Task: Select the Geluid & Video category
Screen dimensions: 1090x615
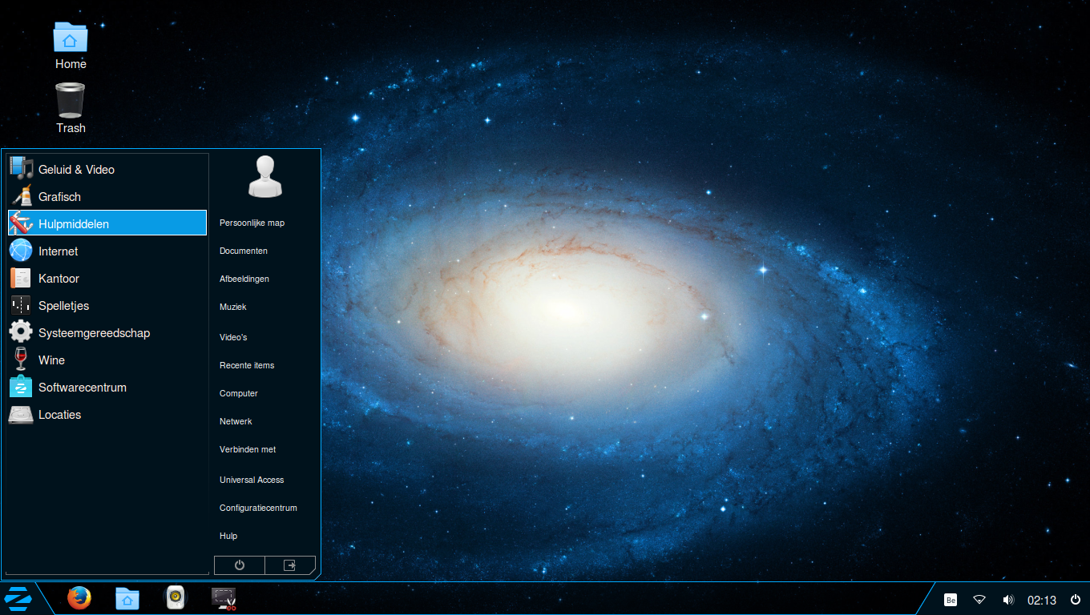Action: coord(76,169)
